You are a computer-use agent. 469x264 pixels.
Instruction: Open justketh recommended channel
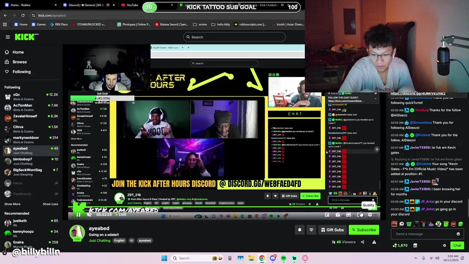point(31,223)
